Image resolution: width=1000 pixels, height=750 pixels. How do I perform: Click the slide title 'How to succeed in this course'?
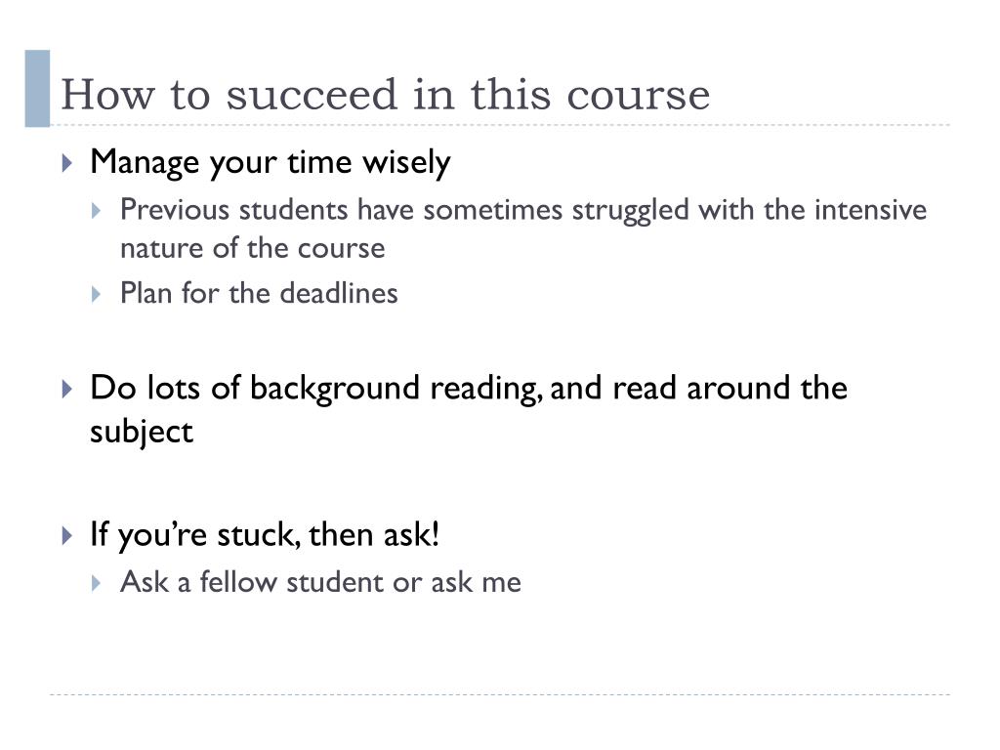(385, 95)
